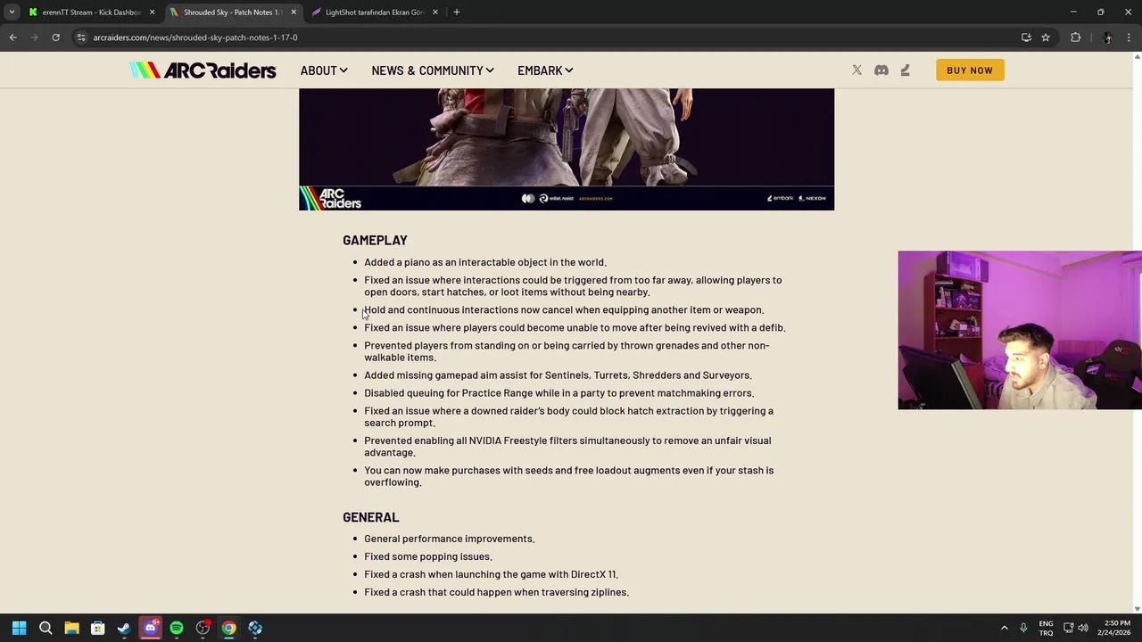The height and width of the screenshot is (642, 1142).
Task: Click 'Fixed a crash when launching with DirectX 11' line
Action: tap(491, 574)
